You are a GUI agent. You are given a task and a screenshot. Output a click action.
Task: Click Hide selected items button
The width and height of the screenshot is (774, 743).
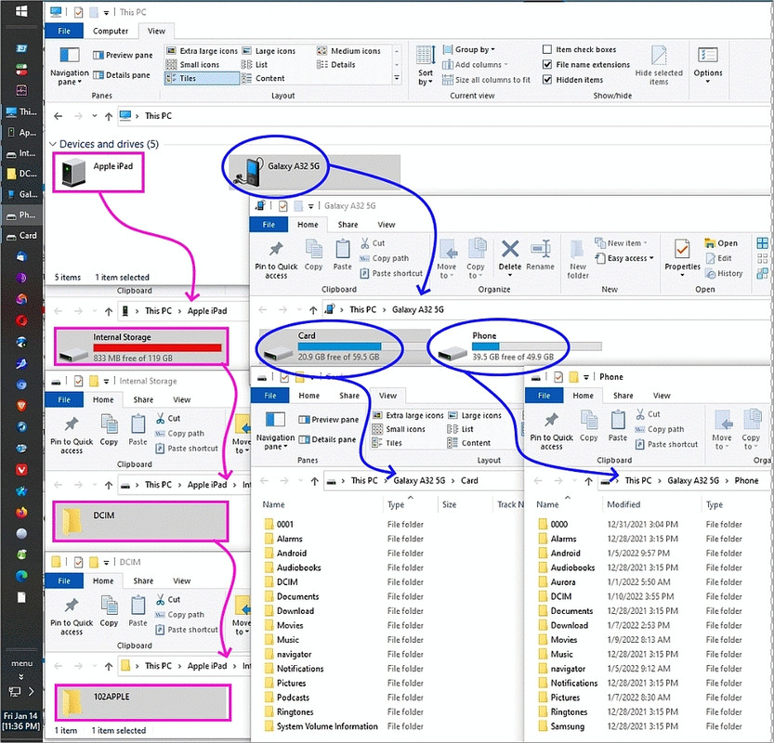pyautogui.click(x=659, y=66)
